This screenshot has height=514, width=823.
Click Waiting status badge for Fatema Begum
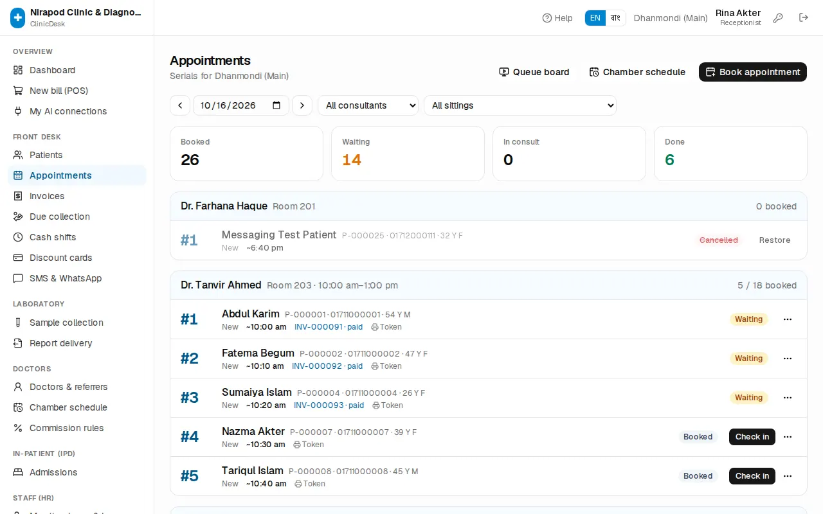(748, 359)
